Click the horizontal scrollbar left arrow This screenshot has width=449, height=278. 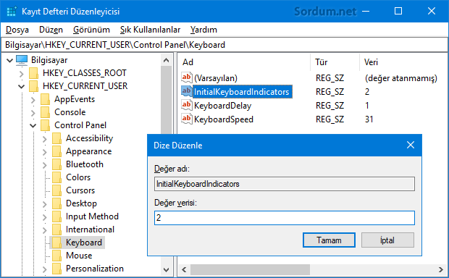184,270
